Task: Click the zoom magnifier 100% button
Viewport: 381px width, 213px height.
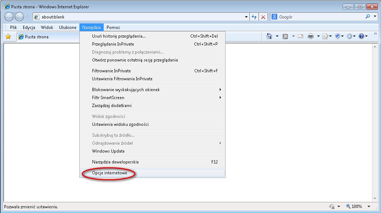Action: (x=354, y=206)
